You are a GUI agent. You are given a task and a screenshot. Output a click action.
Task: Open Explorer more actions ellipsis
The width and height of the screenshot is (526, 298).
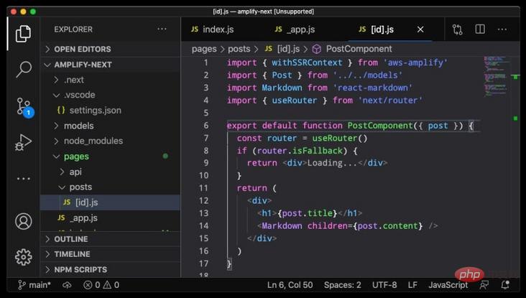[162, 29]
